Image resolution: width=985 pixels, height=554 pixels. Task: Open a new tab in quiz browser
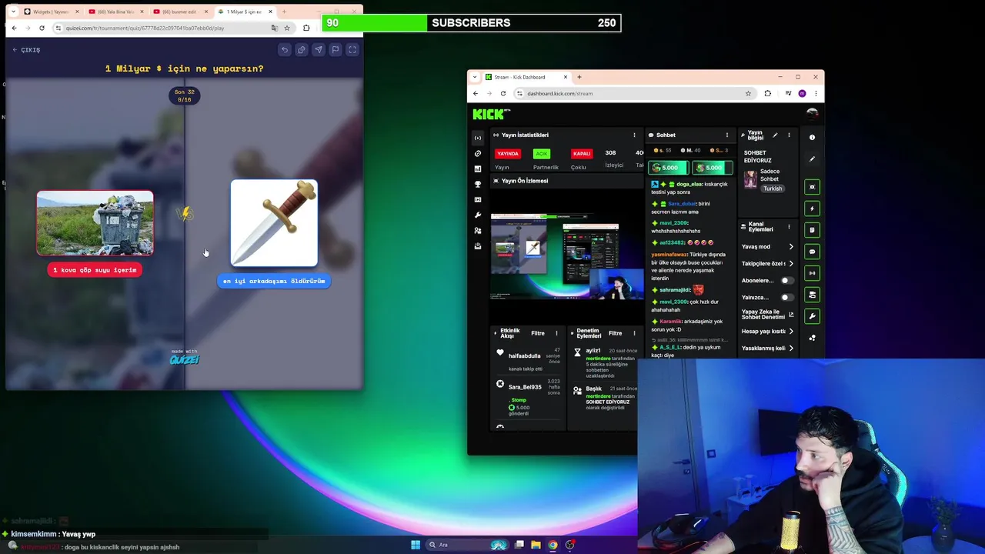tap(284, 12)
